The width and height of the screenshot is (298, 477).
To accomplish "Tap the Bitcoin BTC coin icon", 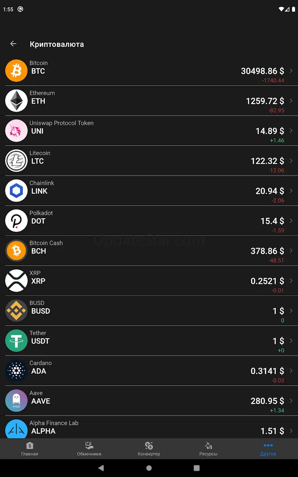I will click(16, 71).
